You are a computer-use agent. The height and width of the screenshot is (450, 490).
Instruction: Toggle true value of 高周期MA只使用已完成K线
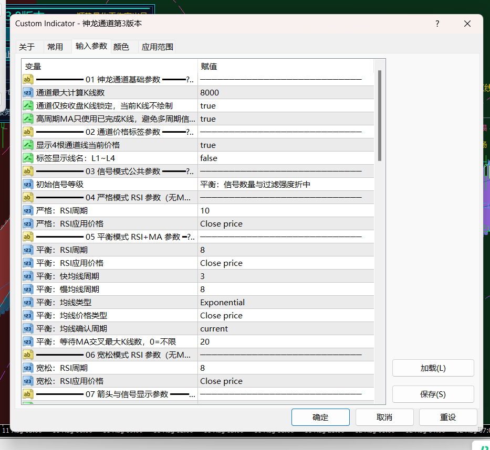click(x=286, y=119)
